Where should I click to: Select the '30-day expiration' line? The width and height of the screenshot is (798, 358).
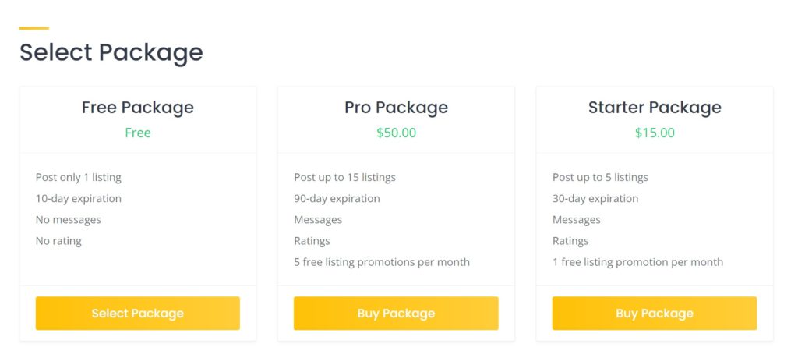[595, 198]
